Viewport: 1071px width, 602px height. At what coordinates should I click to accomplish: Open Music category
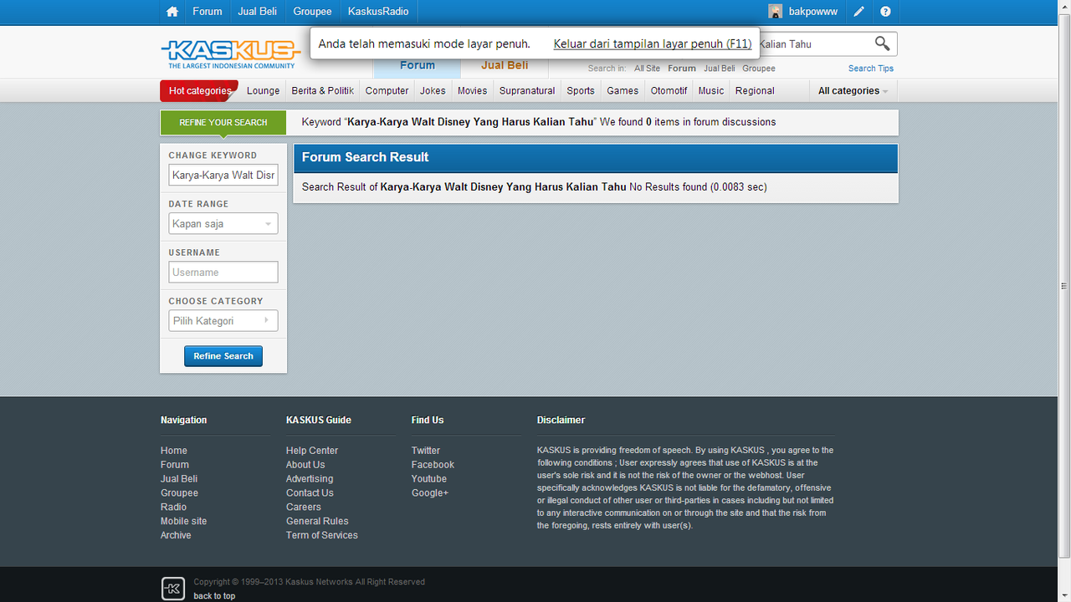[711, 91]
